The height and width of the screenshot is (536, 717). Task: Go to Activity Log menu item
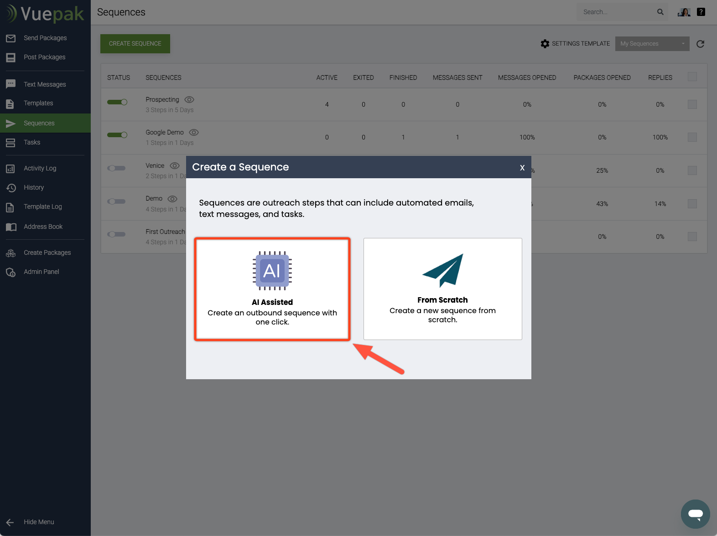[x=40, y=168]
